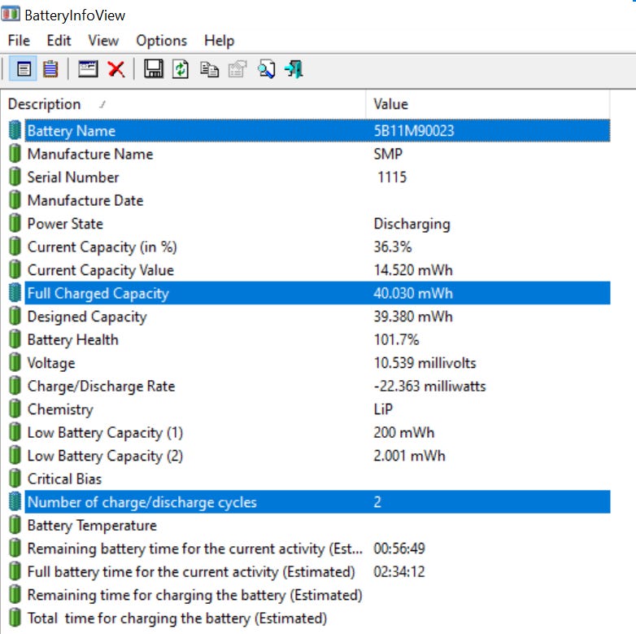Screen dimensions: 636x634
Task: Click the red X delete icon
Action: pos(116,69)
